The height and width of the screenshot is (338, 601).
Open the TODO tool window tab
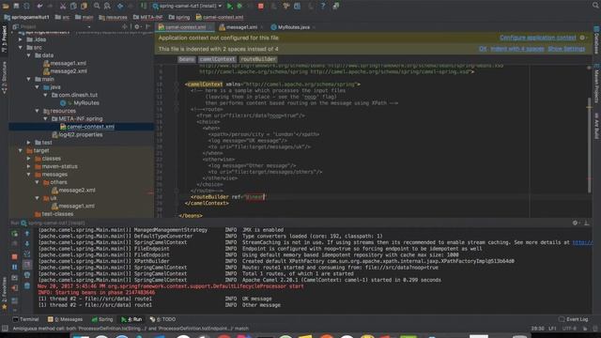(x=162, y=319)
